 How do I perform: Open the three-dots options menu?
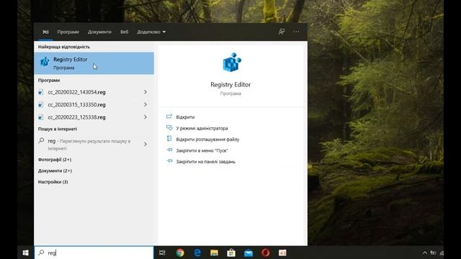(x=296, y=32)
